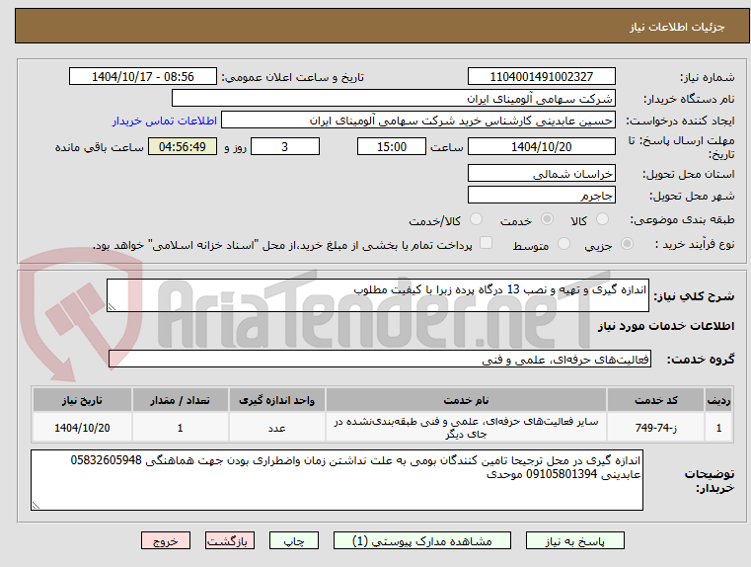
Task: Click the تعداد / مقدار column header
Action: point(180,400)
